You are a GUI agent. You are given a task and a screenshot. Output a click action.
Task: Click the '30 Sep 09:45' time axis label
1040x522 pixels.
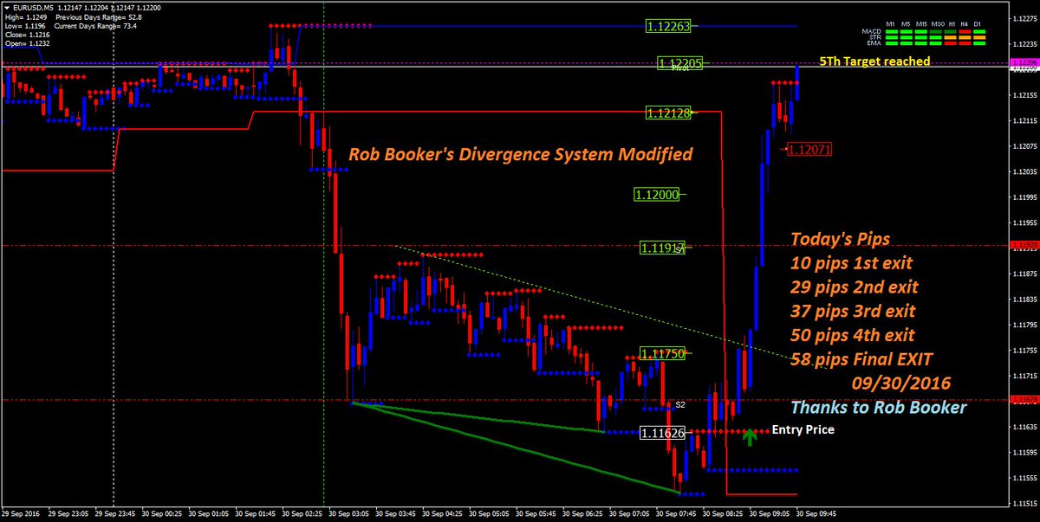[816, 513]
